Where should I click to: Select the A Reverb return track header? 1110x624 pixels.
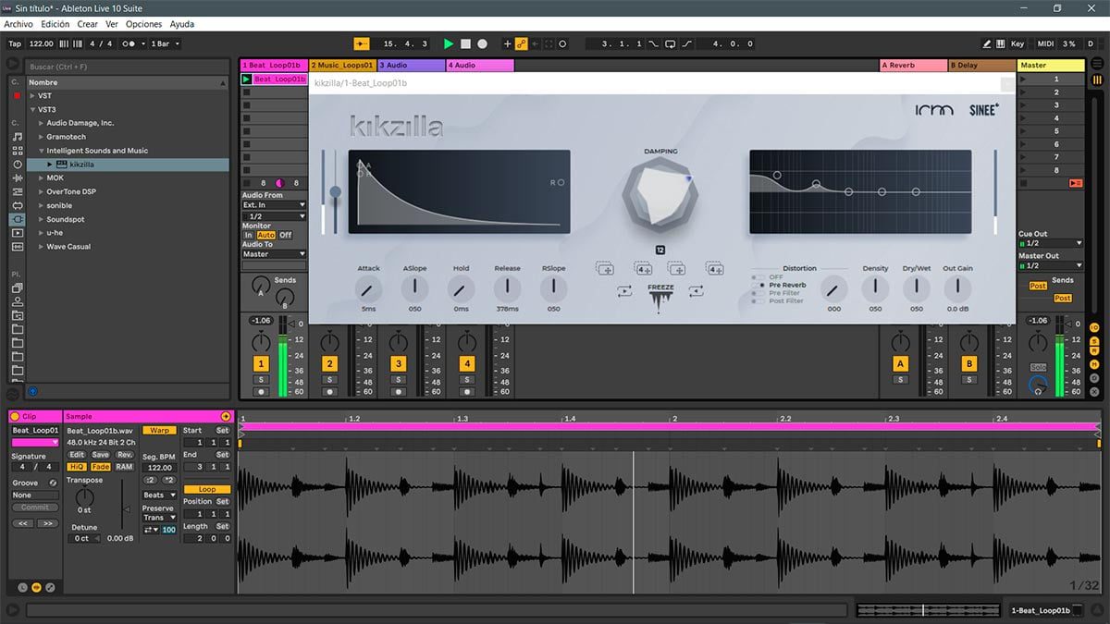click(913, 66)
